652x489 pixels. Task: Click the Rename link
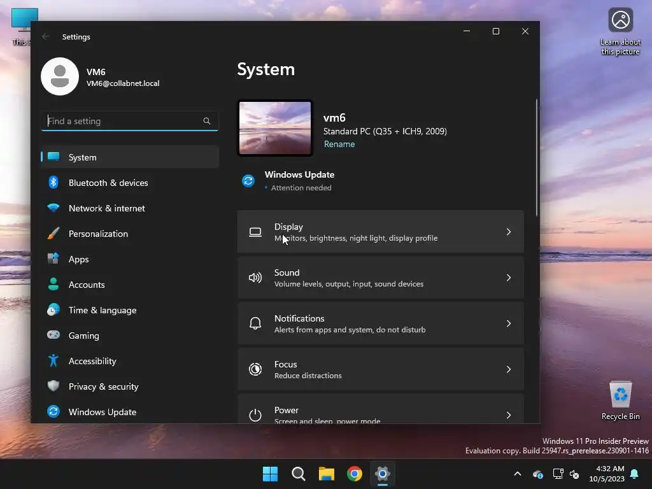tap(339, 144)
